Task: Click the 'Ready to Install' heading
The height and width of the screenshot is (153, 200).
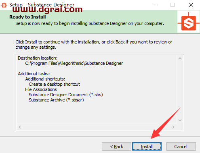Action: tap(27, 17)
